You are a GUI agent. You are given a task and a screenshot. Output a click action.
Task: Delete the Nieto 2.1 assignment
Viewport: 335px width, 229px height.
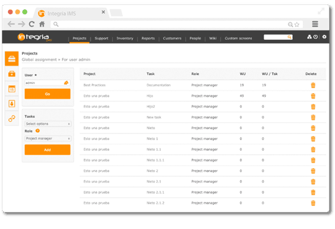click(313, 182)
